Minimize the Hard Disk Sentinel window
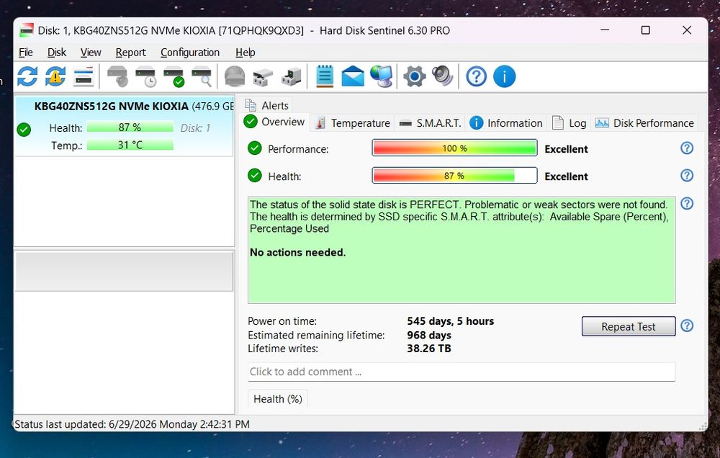 coord(605,30)
